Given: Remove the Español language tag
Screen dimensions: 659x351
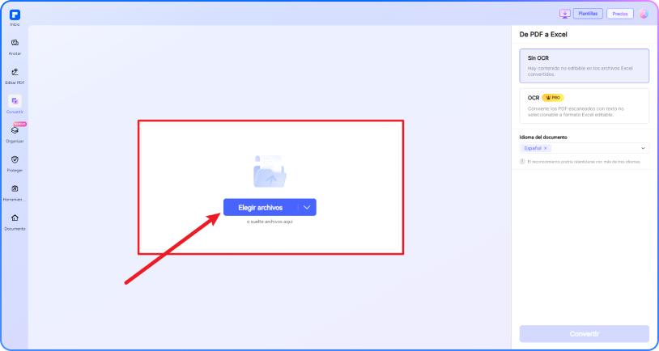Looking at the screenshot, I should click(x=545, y=148).
